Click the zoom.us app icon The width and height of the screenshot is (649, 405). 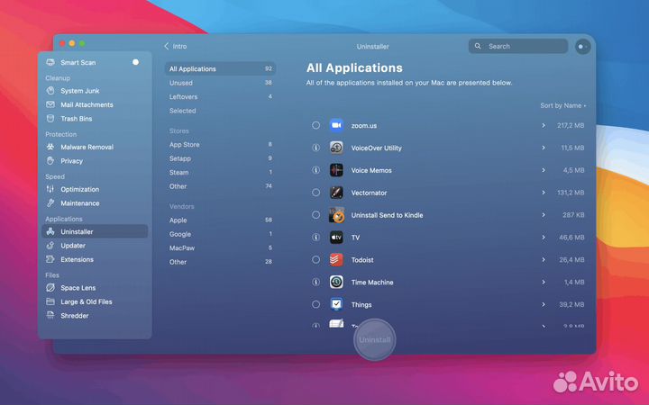(x=336, y=125)
